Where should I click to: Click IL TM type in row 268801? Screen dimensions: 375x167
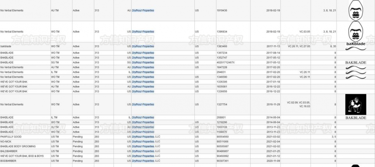[54, 117]
